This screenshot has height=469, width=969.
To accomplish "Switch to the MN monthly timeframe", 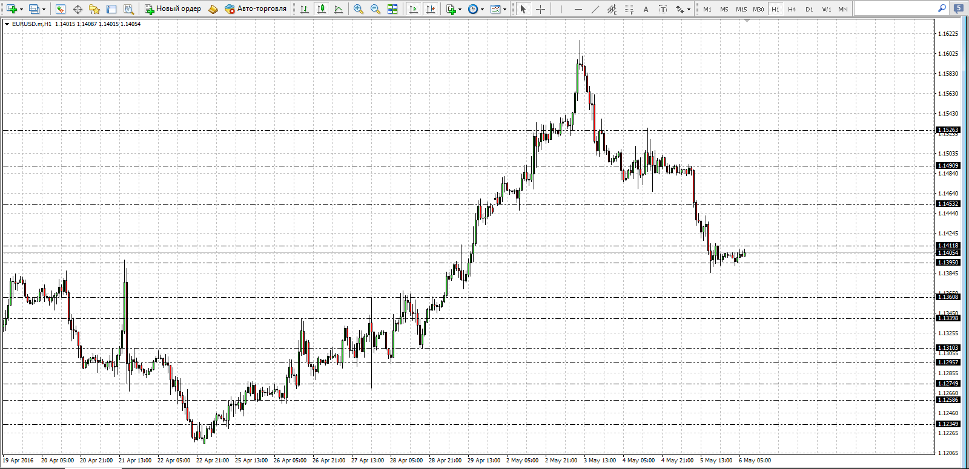I will tap(843, 9).
